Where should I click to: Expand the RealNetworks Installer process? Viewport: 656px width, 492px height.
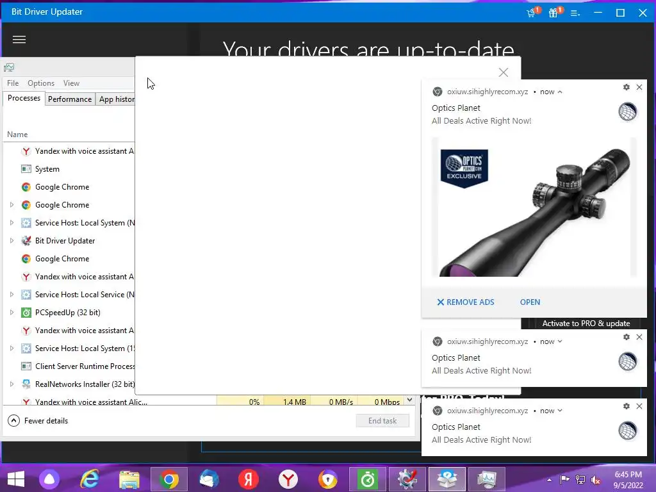coord(12,384)
